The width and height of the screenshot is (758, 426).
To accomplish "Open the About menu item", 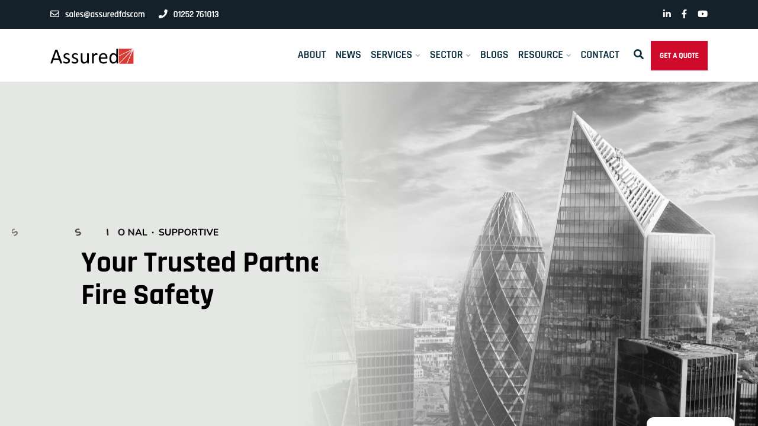I will 311,55.
